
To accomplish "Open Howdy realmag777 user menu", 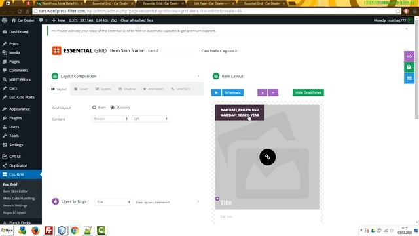I will (393, 20).
